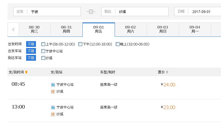Click the orange departure time sort arrow
This screenshot has height=124, width=221.
click(26, 72)
